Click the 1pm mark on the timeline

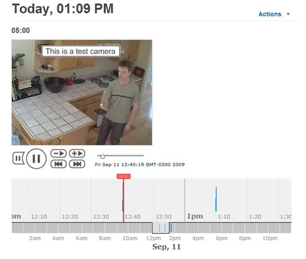coord(195,216)
